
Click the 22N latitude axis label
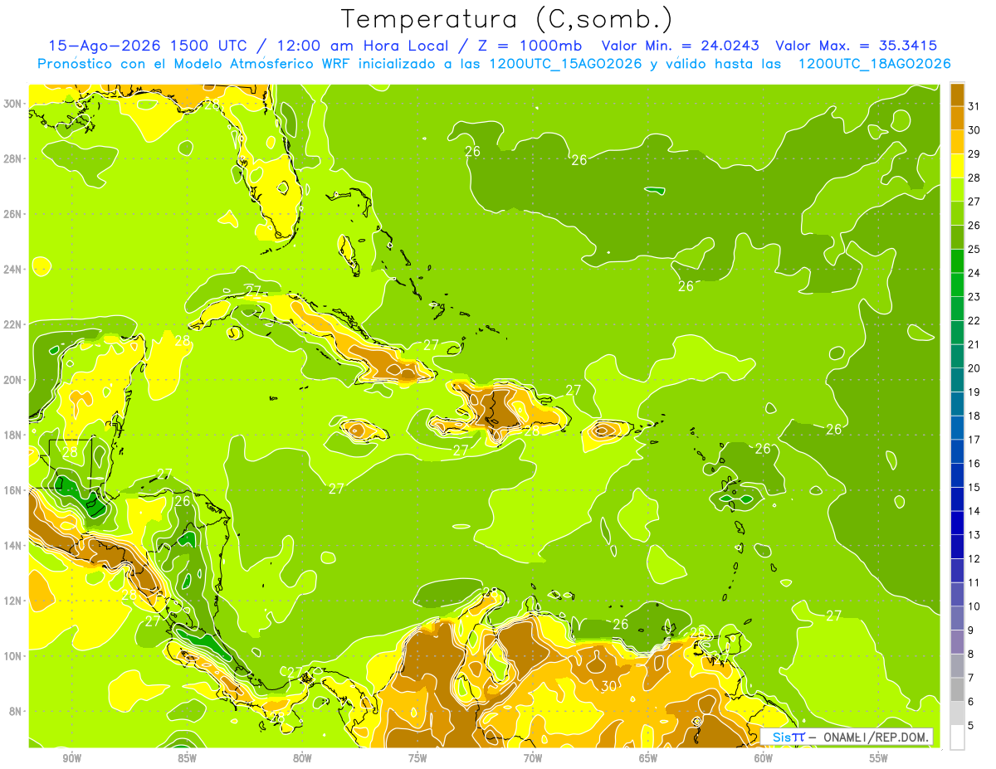pyautogui.click(x=13, y=324)
